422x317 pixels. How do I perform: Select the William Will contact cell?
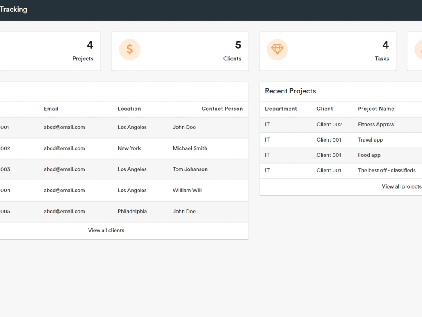pyautogui.click(x=187, y=190)
